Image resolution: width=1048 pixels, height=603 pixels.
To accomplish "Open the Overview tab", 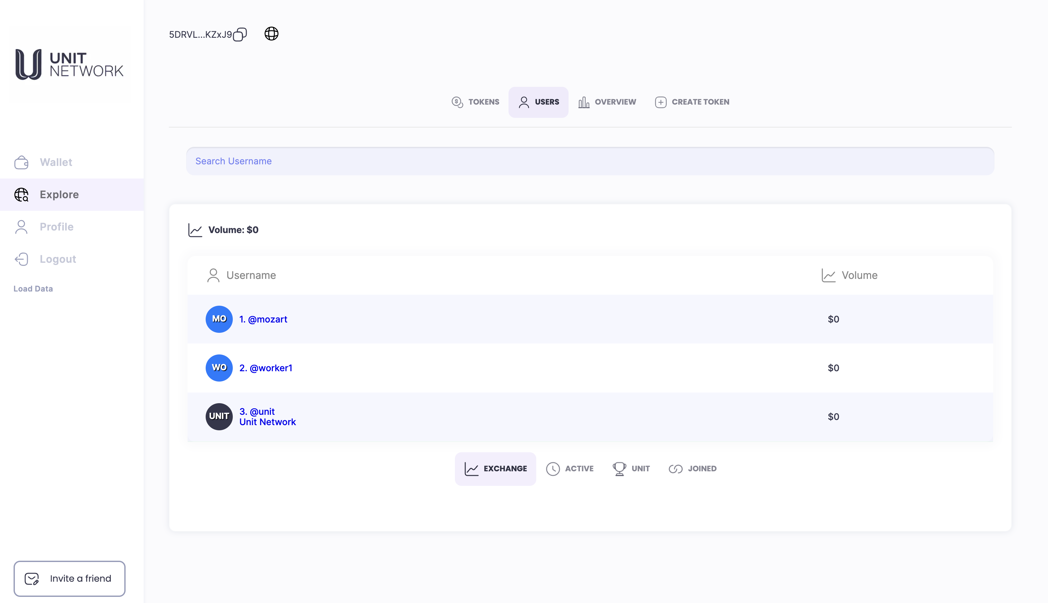I will tap(607, 102).
